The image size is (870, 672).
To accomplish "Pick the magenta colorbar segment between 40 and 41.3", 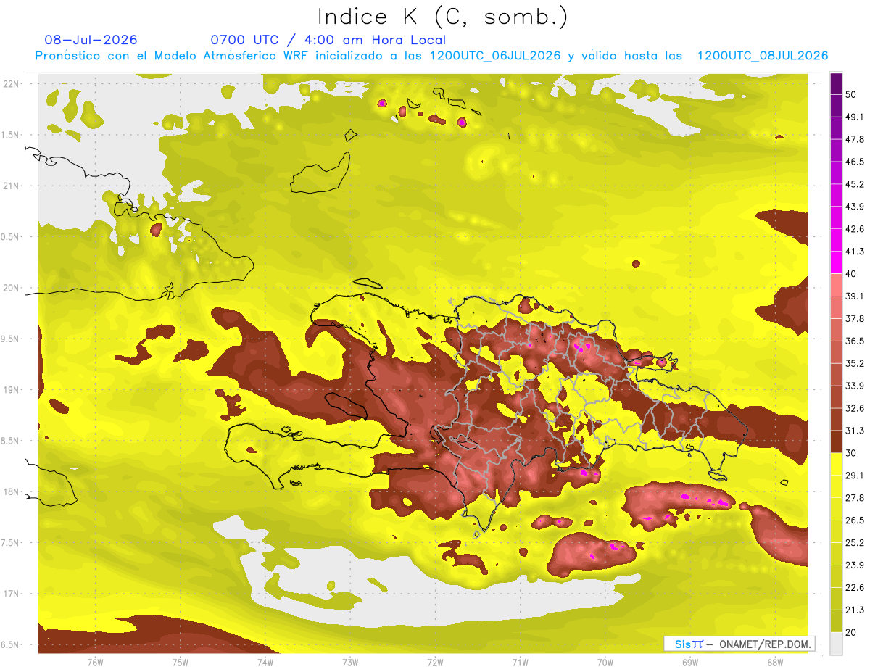I will click(836, 262).
